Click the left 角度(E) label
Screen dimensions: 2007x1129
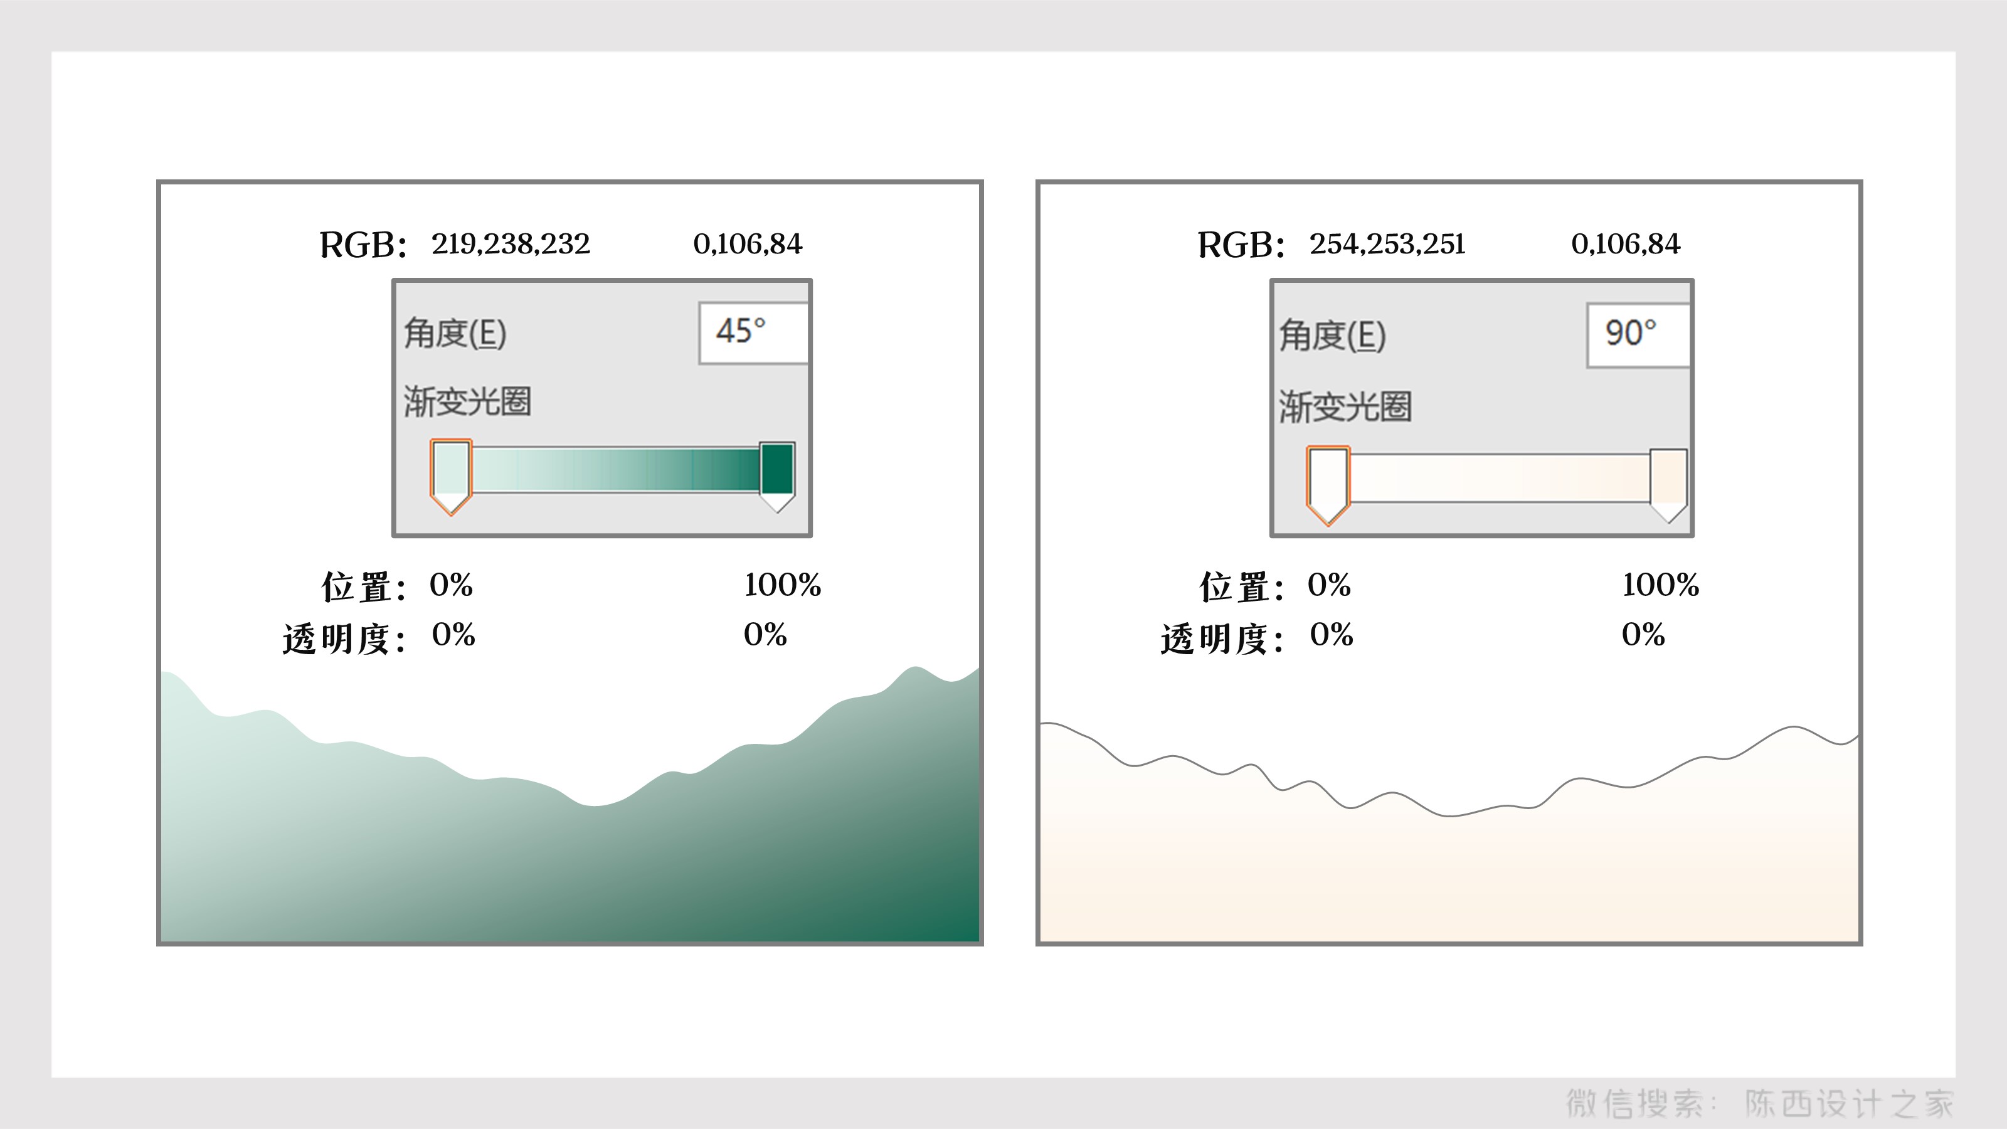tap(455, 334)
